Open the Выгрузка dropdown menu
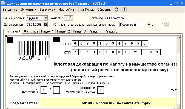185x109 pixels. [x=47, y=10]
